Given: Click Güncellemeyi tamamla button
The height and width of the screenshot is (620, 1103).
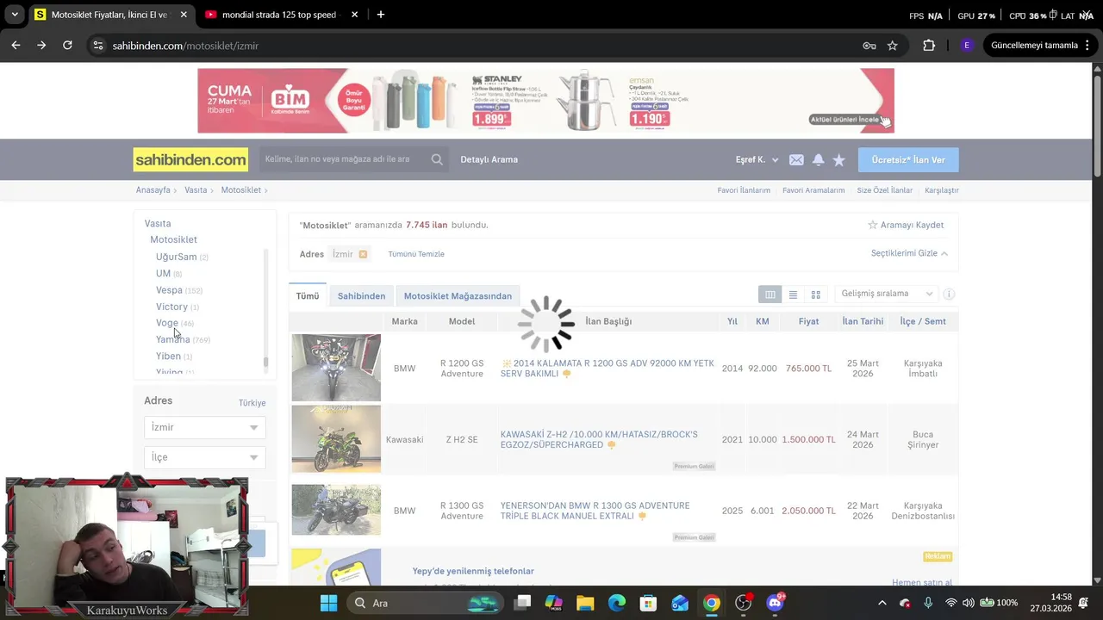Looking at the screenshot, I should tap(1034, 46).
